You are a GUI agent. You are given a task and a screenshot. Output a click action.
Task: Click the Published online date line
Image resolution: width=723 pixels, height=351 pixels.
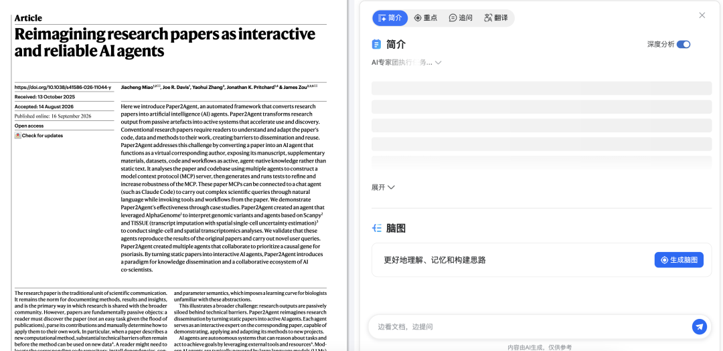coord(53,116)
